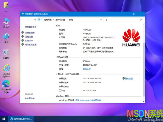Maximize the control panel window

(134, 14)
